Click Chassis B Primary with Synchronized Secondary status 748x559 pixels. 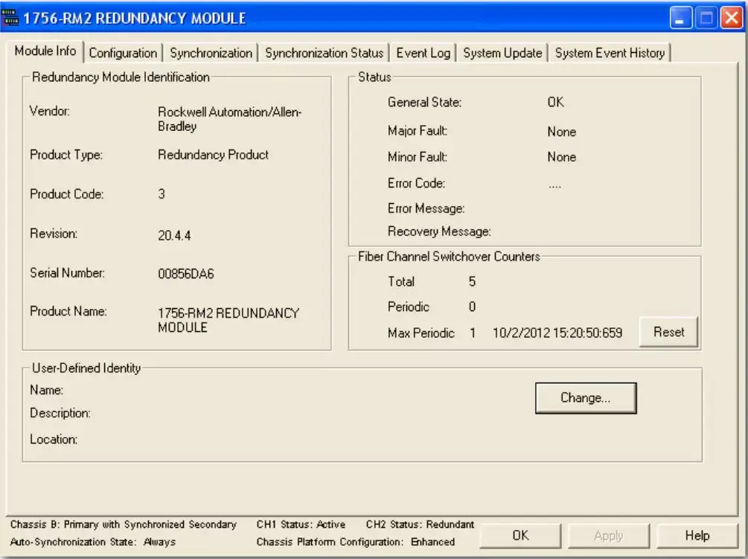tap(123, 524)
